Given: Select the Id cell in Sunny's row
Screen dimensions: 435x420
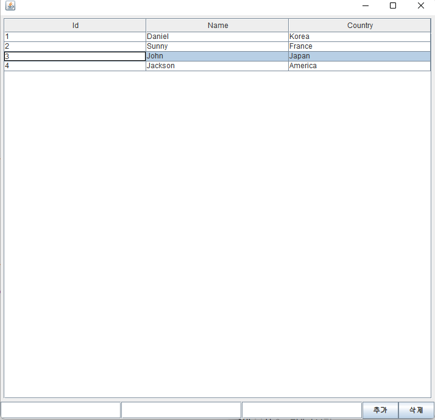Looking at the screenshot, I should tap(75, 46).
